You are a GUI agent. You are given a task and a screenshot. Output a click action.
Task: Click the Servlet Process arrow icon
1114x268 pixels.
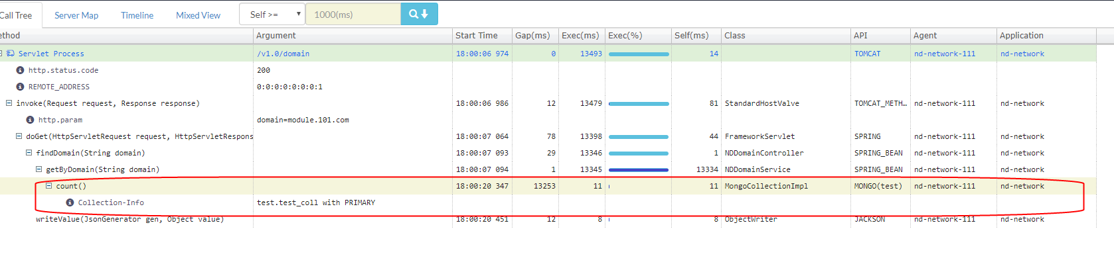(11, 54)
